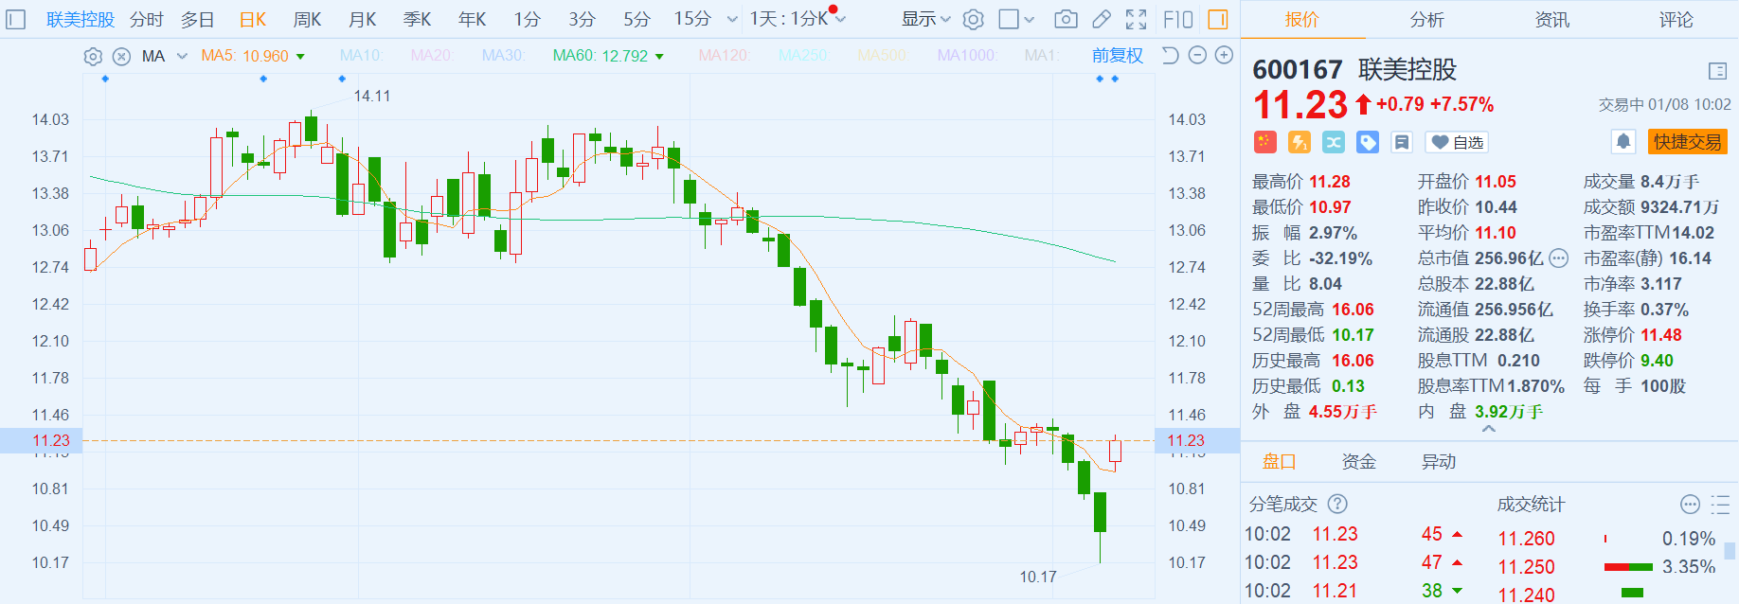Toggle 自选 watchlist heart button
Image resolution: width=1739 pixels, height=604 pixels.
(x=1457, y=142)
